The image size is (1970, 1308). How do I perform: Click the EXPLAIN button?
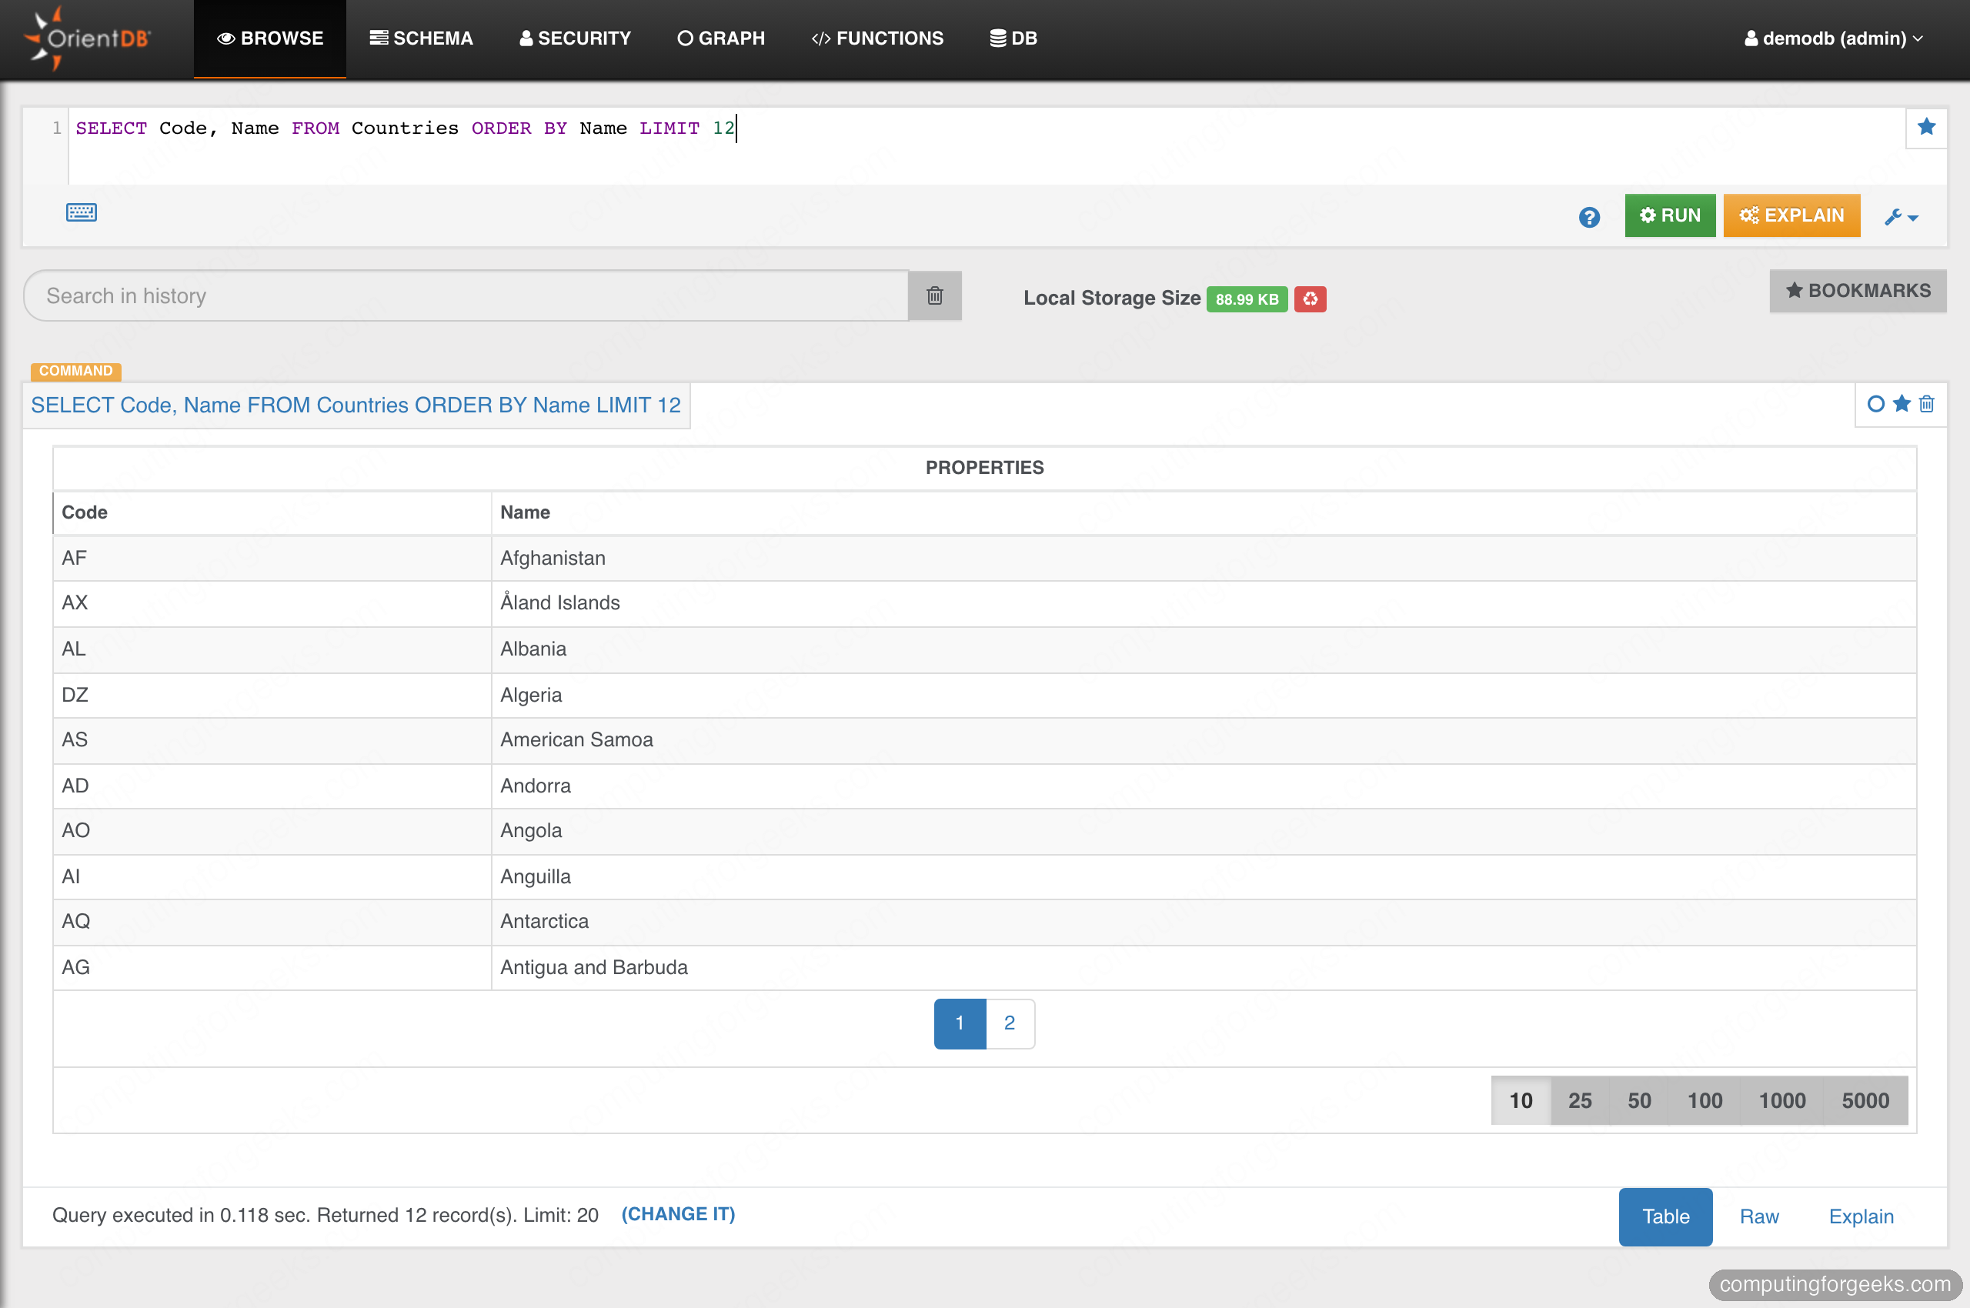coord(1791,215)
